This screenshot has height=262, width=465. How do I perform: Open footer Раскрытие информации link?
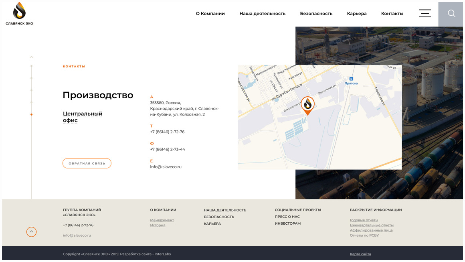376,210
